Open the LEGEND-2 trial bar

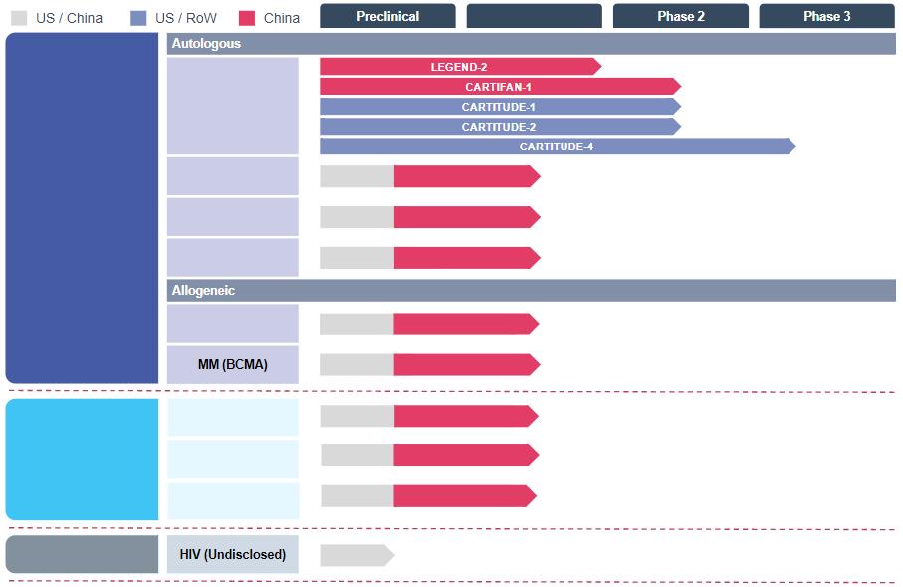point(459,67)
